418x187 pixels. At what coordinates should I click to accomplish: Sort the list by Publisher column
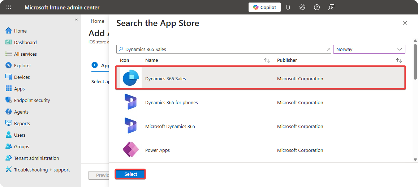[x=399, y=60]
